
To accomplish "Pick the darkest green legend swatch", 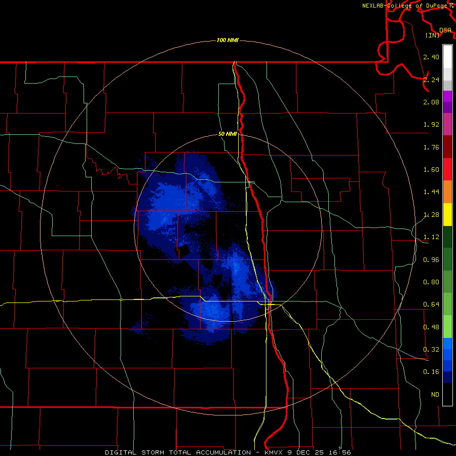I will point(447,237).
